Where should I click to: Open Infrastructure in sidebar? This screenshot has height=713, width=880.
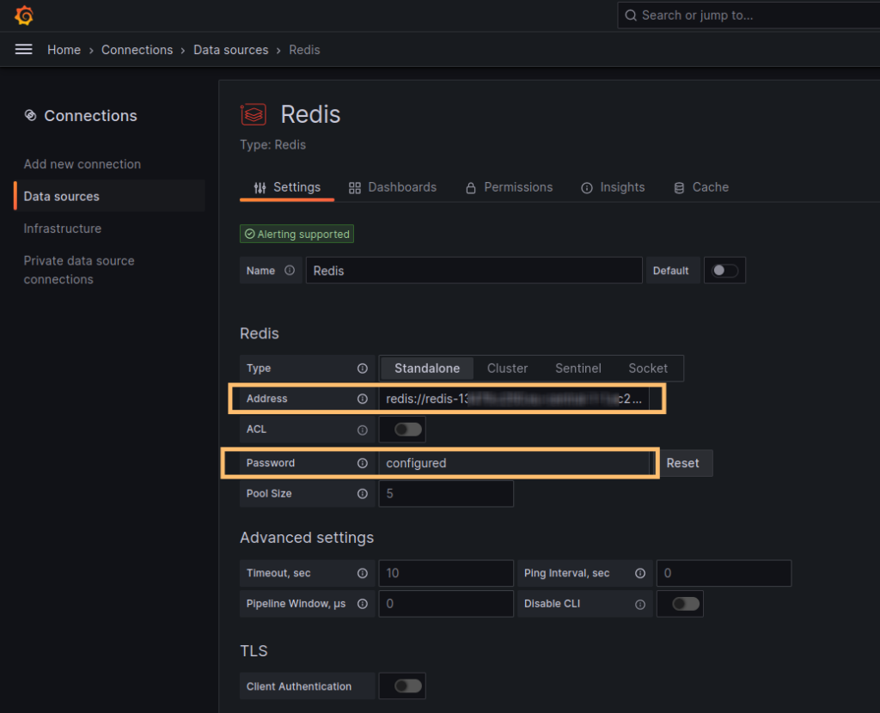pos(62,229)
